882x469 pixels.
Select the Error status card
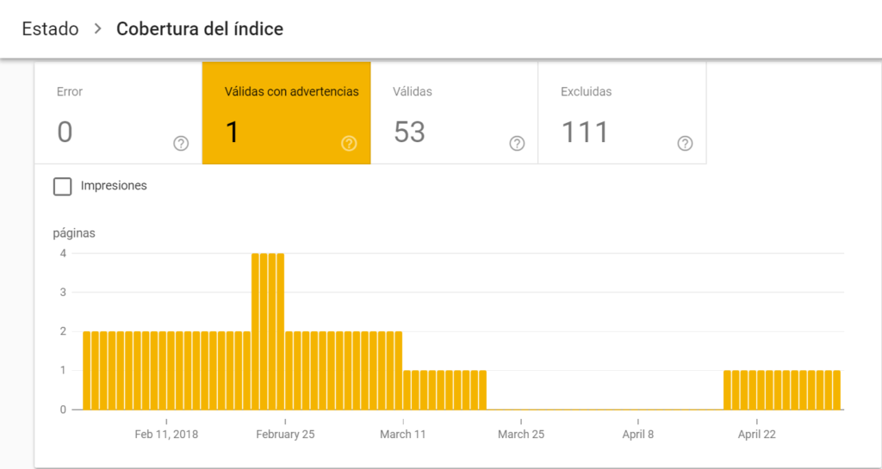118,113
